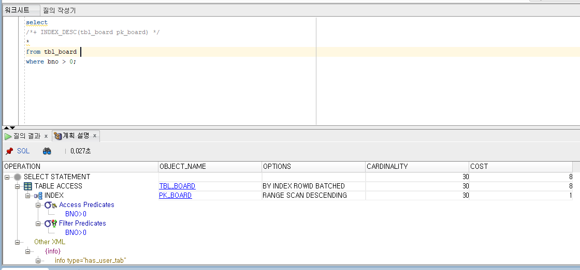The height and width of the screenshot is (270, 580).
Task: Select the TABLE ACCESS row label
Action: pos(59,186)
